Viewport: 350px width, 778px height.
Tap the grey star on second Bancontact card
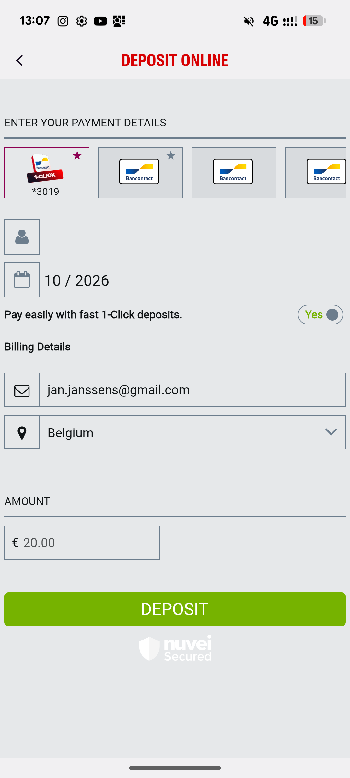coord(171,156)
